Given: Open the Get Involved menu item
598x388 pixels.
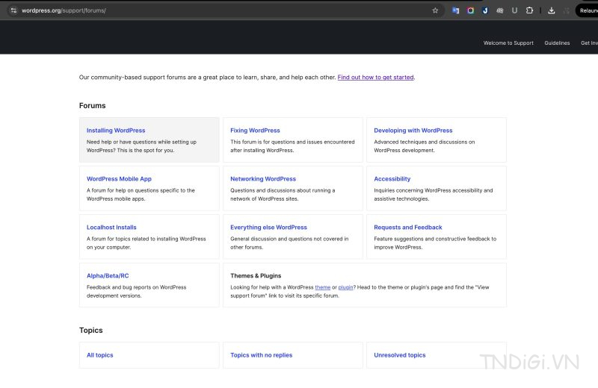Looking at the screenshot, I should 589,43.
